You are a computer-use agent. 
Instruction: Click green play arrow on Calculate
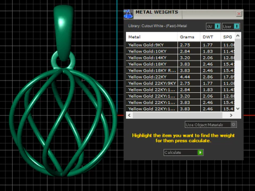(x=200, y=152)
